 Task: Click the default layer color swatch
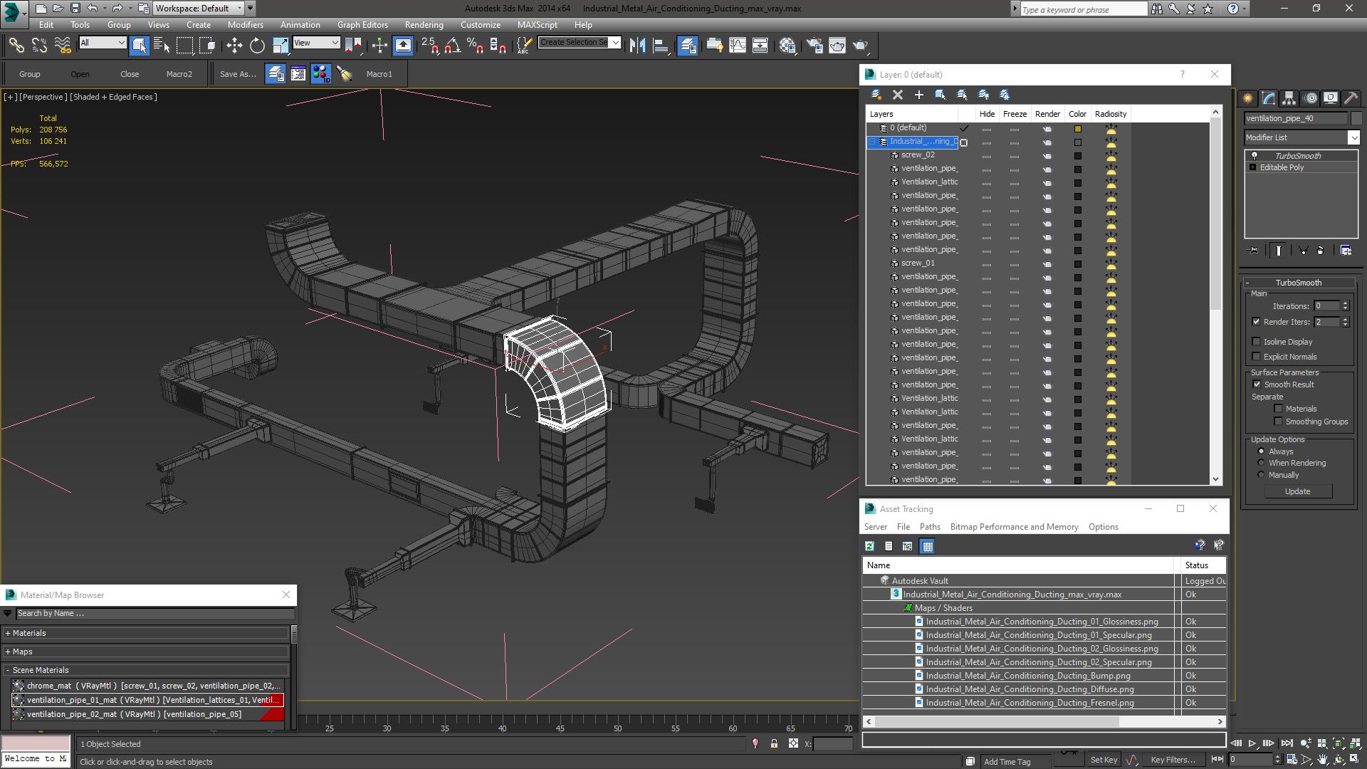click(1077, 129)
